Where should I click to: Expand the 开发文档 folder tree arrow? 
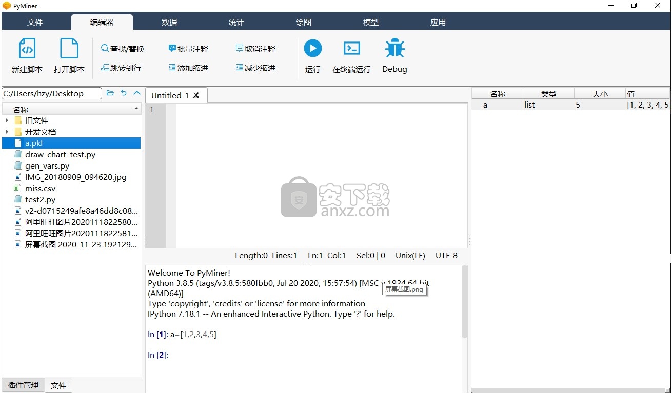click(x=7, y=132)
